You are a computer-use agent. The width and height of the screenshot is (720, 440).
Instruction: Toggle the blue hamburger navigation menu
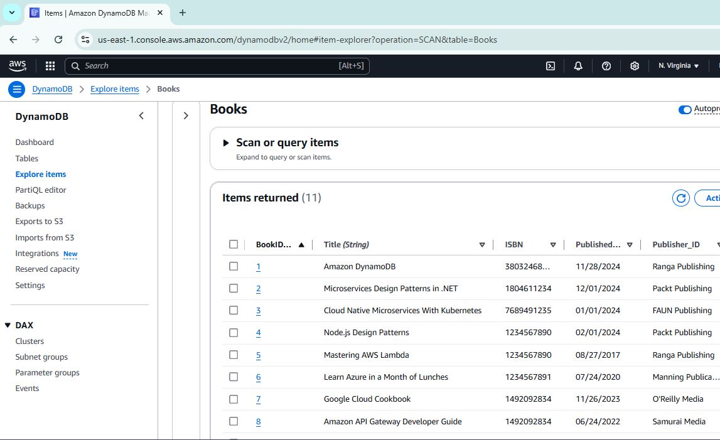point(16,89)
